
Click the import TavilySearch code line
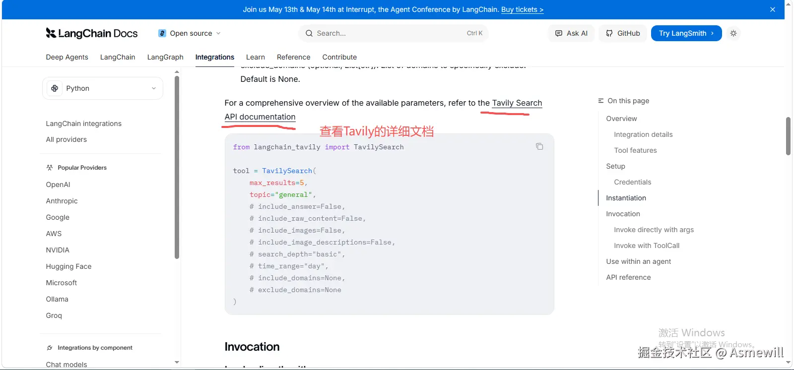319,147
